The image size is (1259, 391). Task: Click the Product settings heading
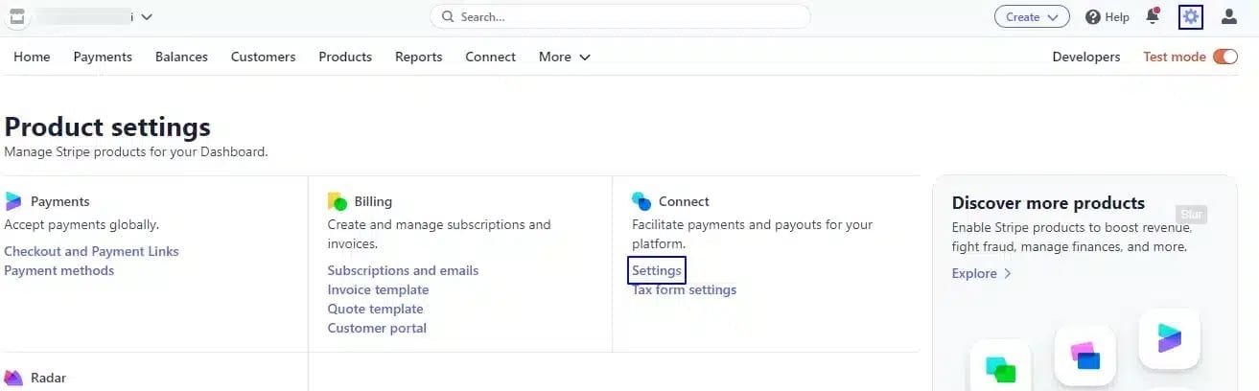[x=107, y=126]
